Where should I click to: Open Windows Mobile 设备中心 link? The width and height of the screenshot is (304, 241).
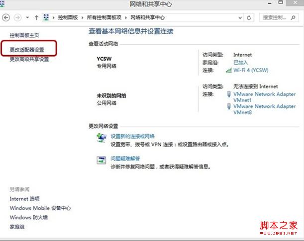point(40,208)
